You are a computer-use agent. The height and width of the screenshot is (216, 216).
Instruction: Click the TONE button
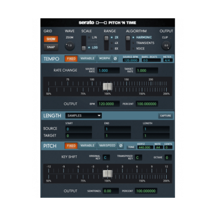coord(131,147)
